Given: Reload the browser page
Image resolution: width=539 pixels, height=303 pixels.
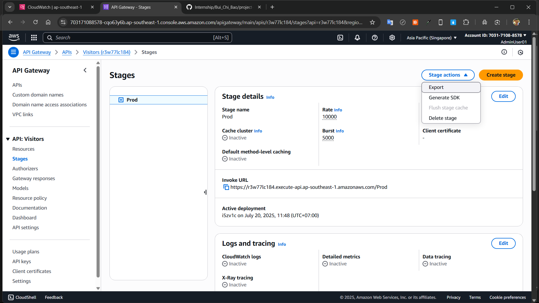Looking at the screenshot, I should (x=35, y=22).
